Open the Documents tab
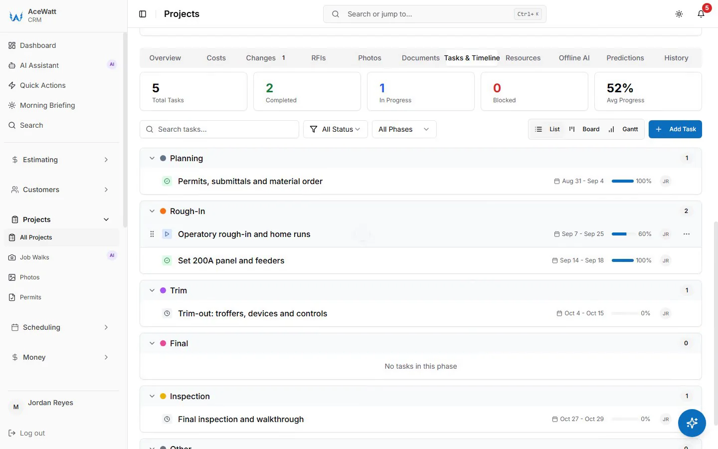The image size is (718, 449). [x=421, y=58]
